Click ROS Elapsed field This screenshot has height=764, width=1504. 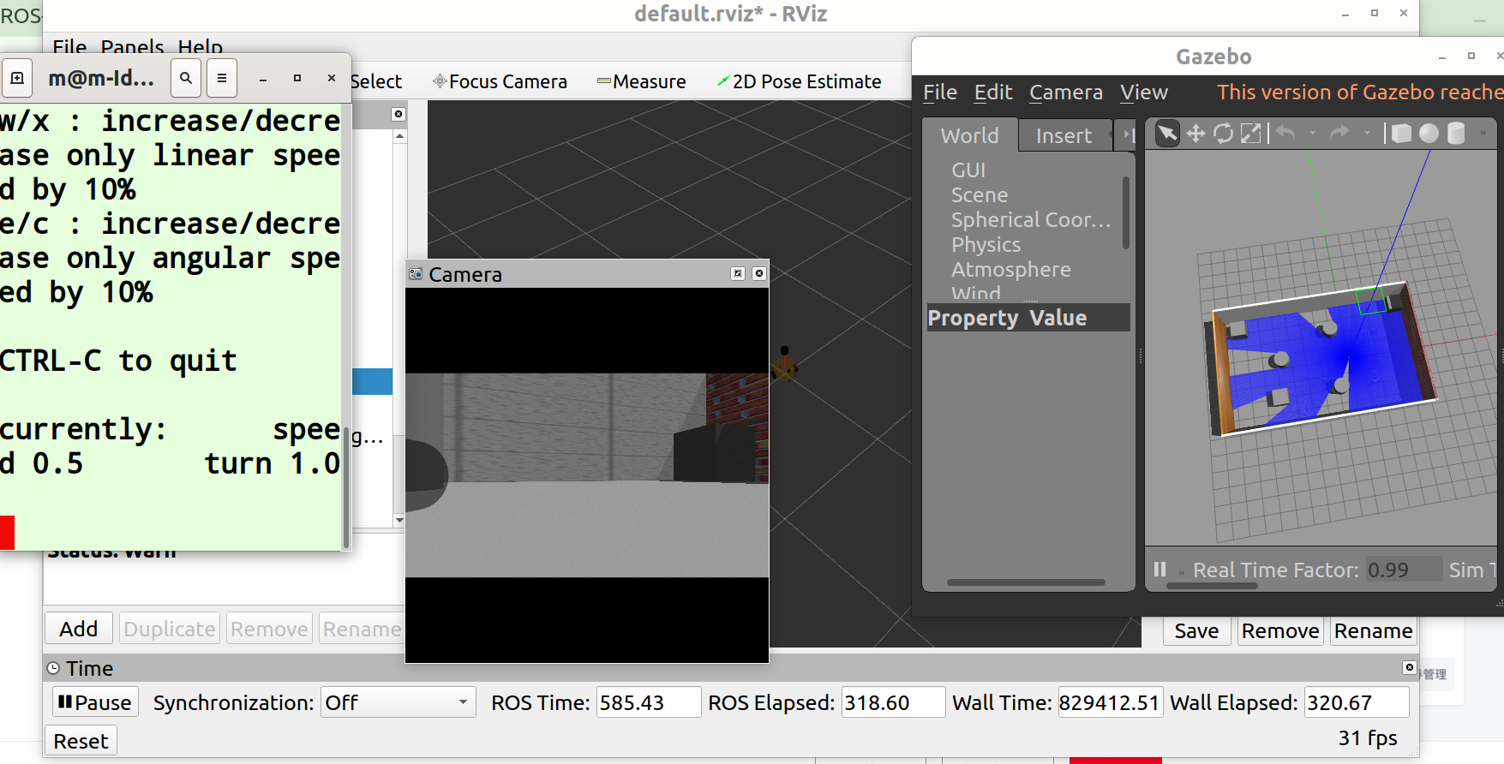[x=893, y=702]
